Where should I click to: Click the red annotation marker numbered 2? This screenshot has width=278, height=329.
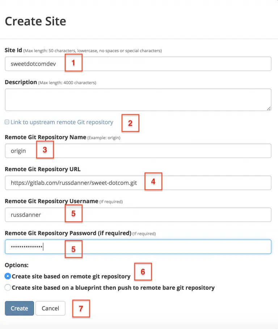(130, 123)
